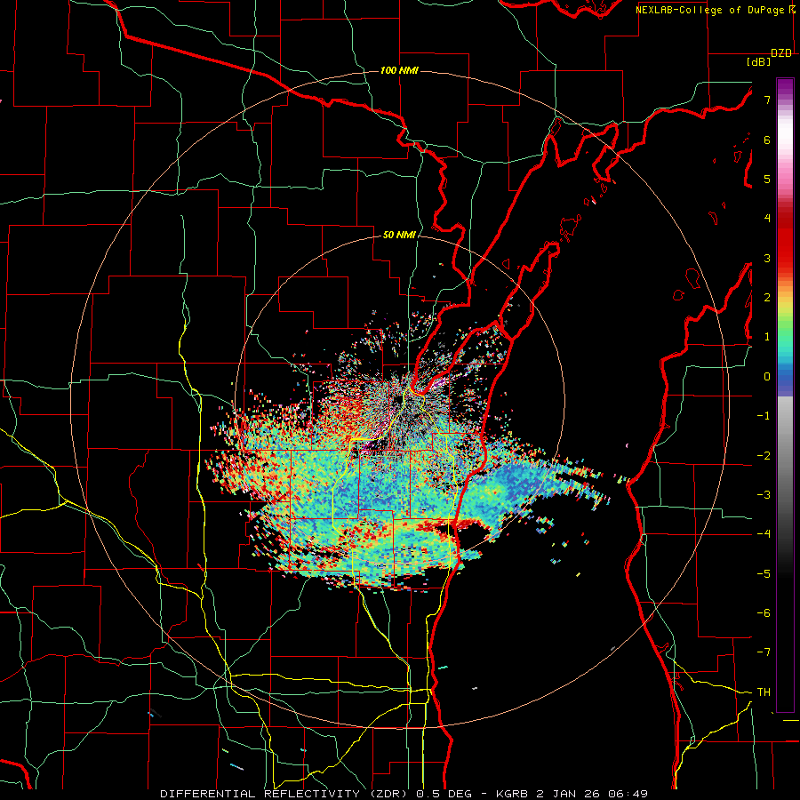Click the -5 dB label on the legend

(764, 573)
